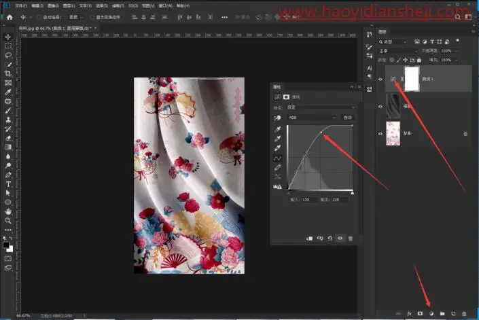Click the delete layer trash icon in Layers
479x320 pixels.
click(x=464, y=314)
